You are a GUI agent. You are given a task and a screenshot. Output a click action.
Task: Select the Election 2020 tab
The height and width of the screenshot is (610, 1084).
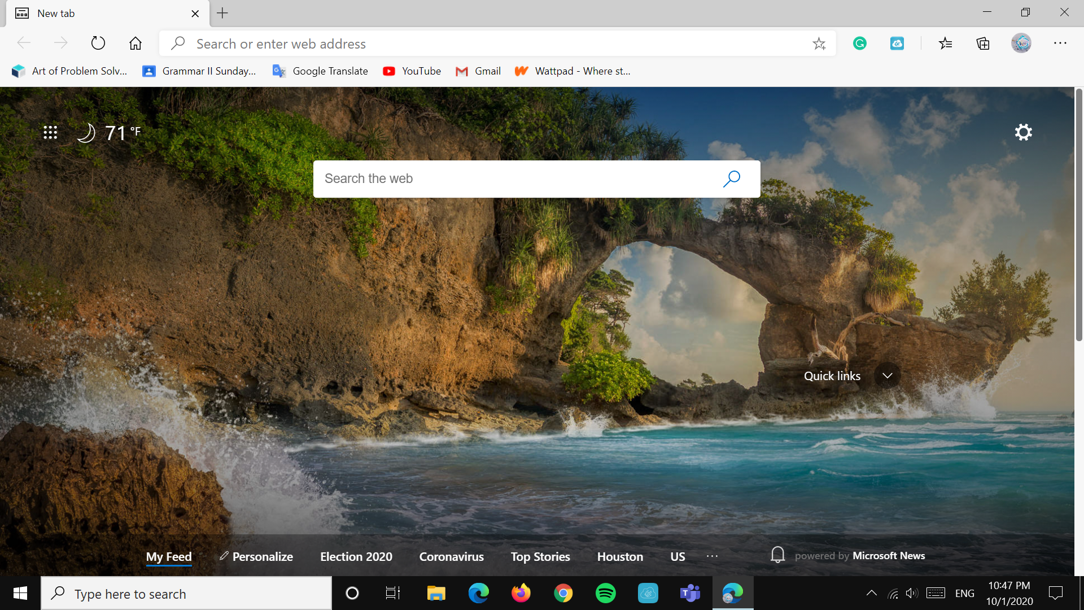[356, 556]
